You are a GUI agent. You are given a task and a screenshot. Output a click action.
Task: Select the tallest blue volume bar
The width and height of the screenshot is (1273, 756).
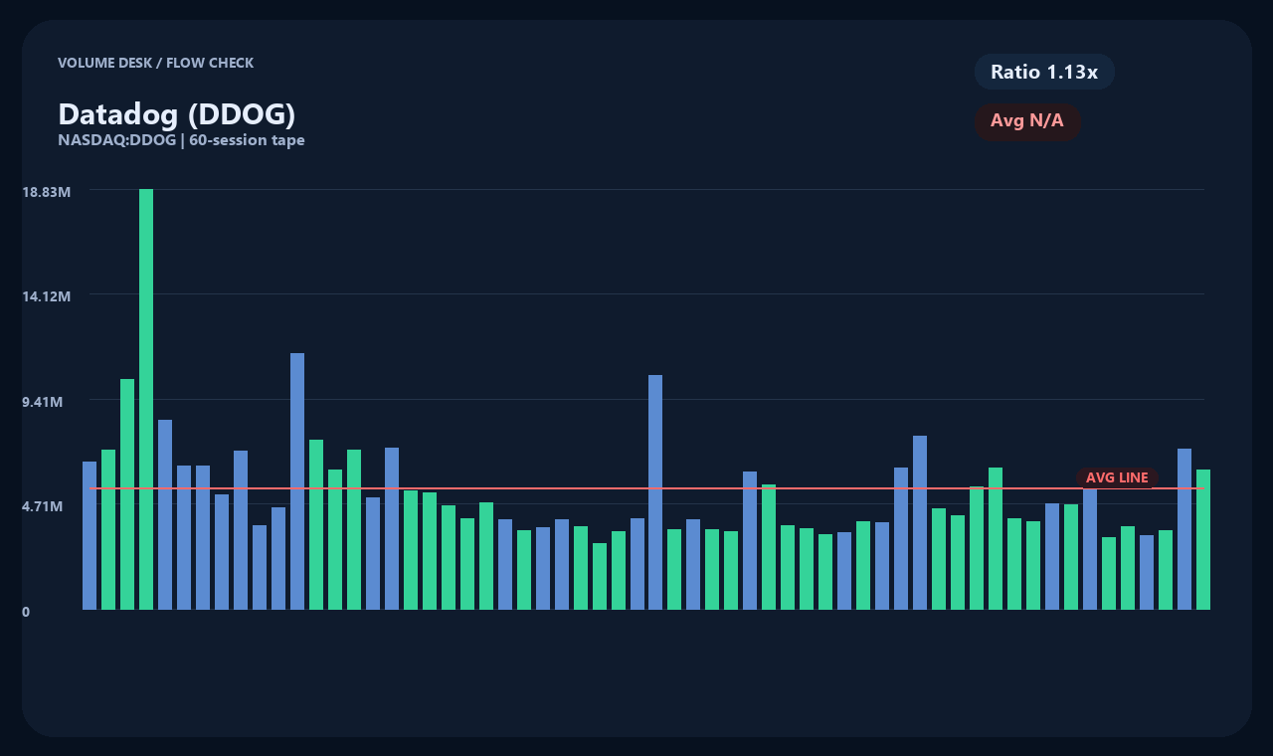coord(297,481)
